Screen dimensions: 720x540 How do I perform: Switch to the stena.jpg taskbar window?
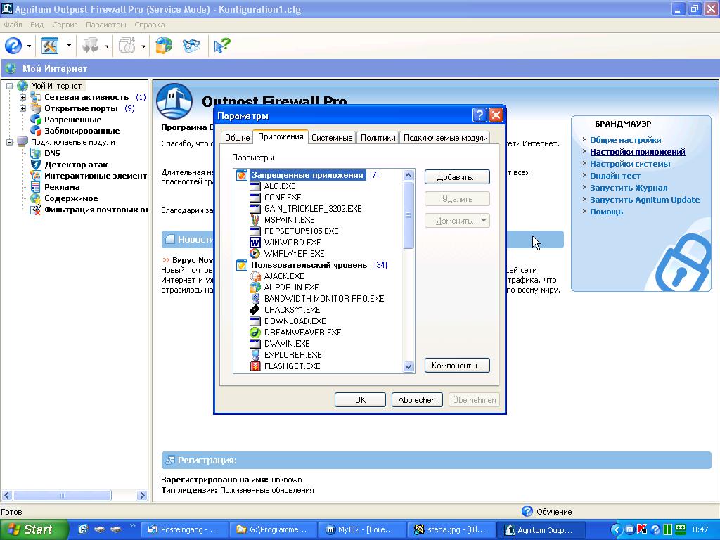tap(451, 529)
